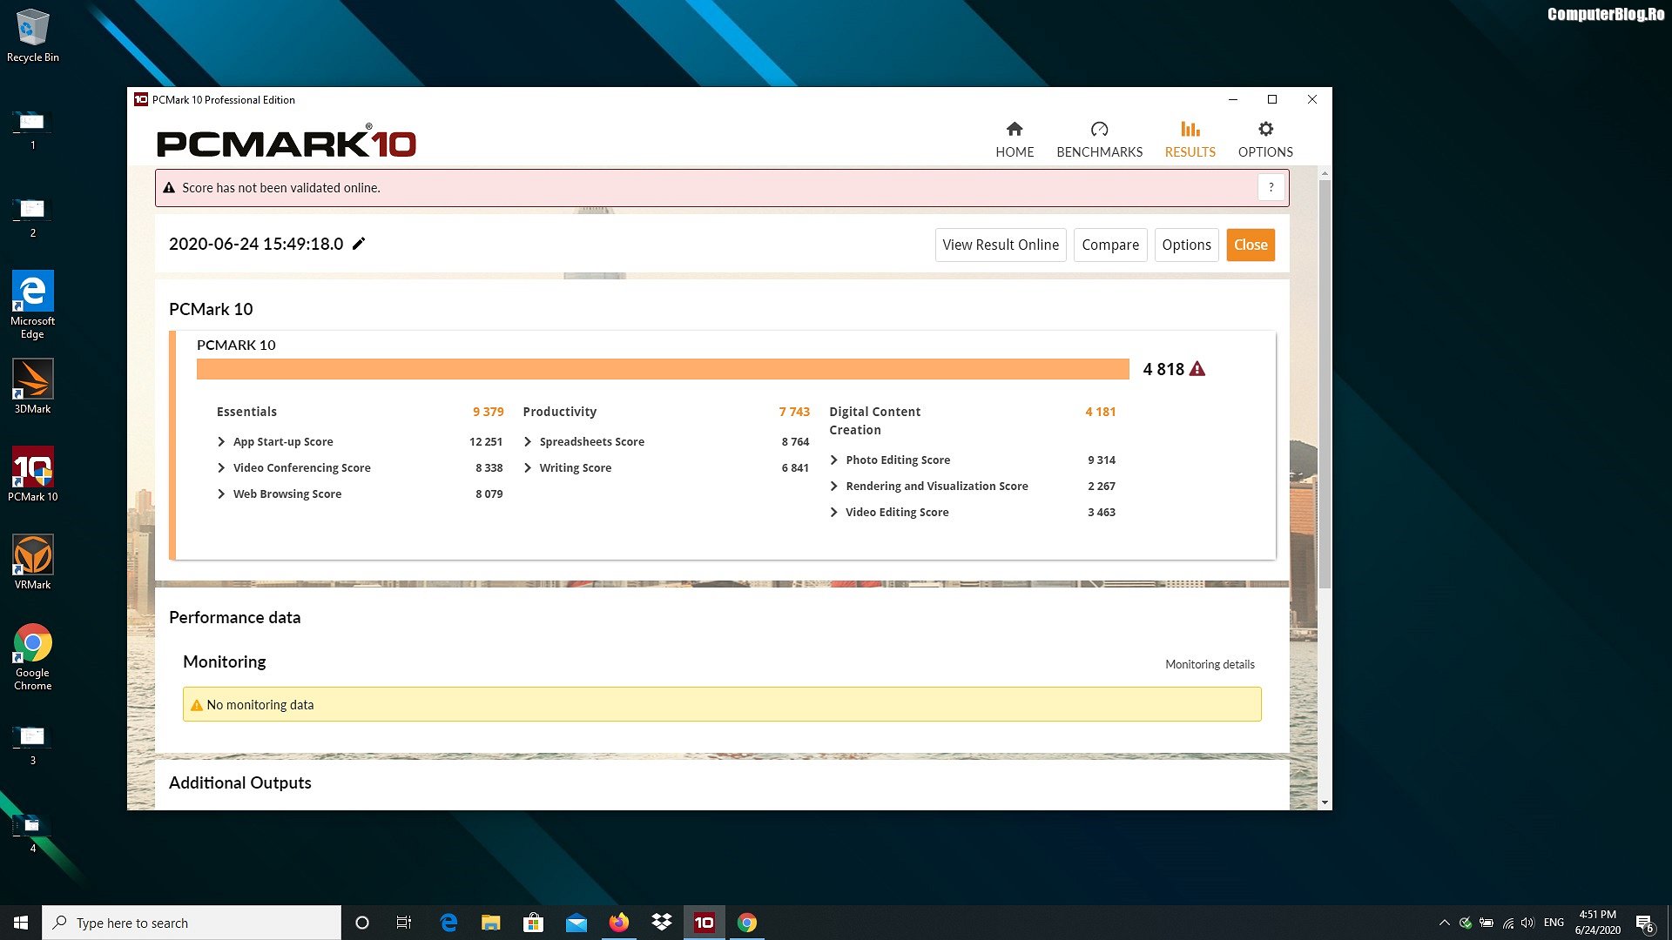
Task: Switch to the RESULTS tab
Action: coord(1190,139)
